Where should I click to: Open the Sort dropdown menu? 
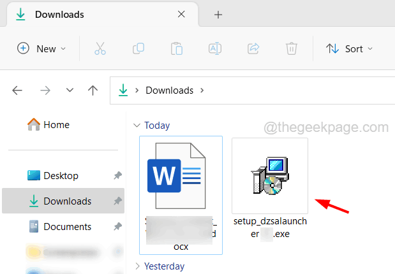[x=349, y=48]
